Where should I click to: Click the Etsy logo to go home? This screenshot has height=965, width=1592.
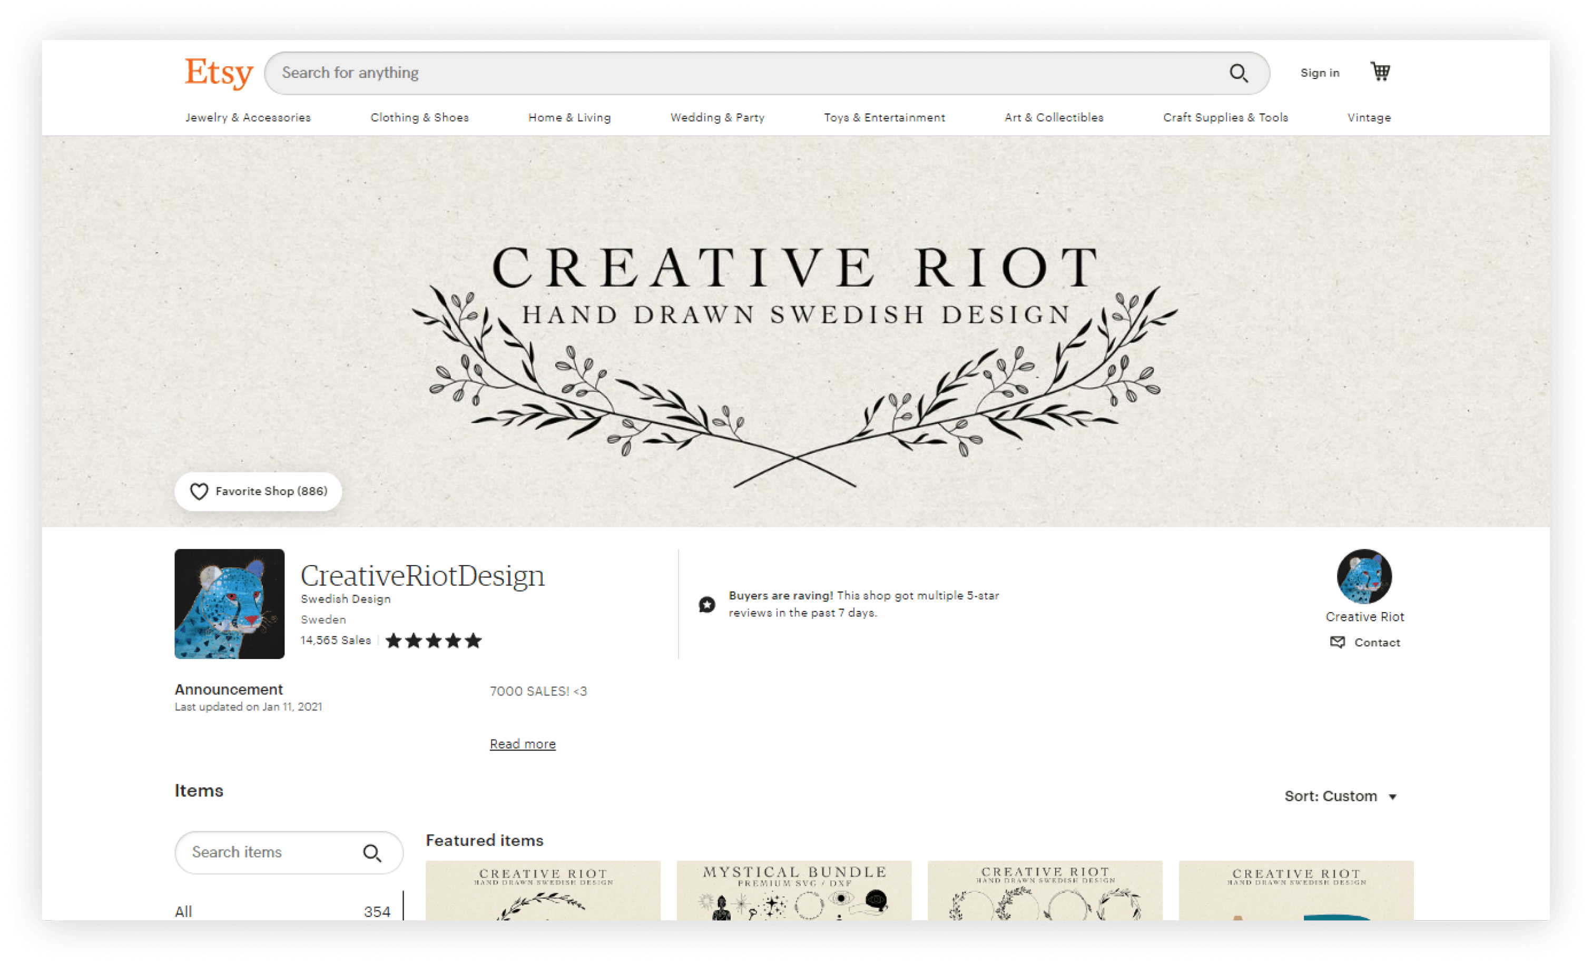point(217,72)
